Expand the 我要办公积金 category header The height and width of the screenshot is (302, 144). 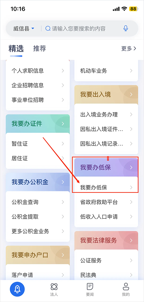click(x=38, y=182)
